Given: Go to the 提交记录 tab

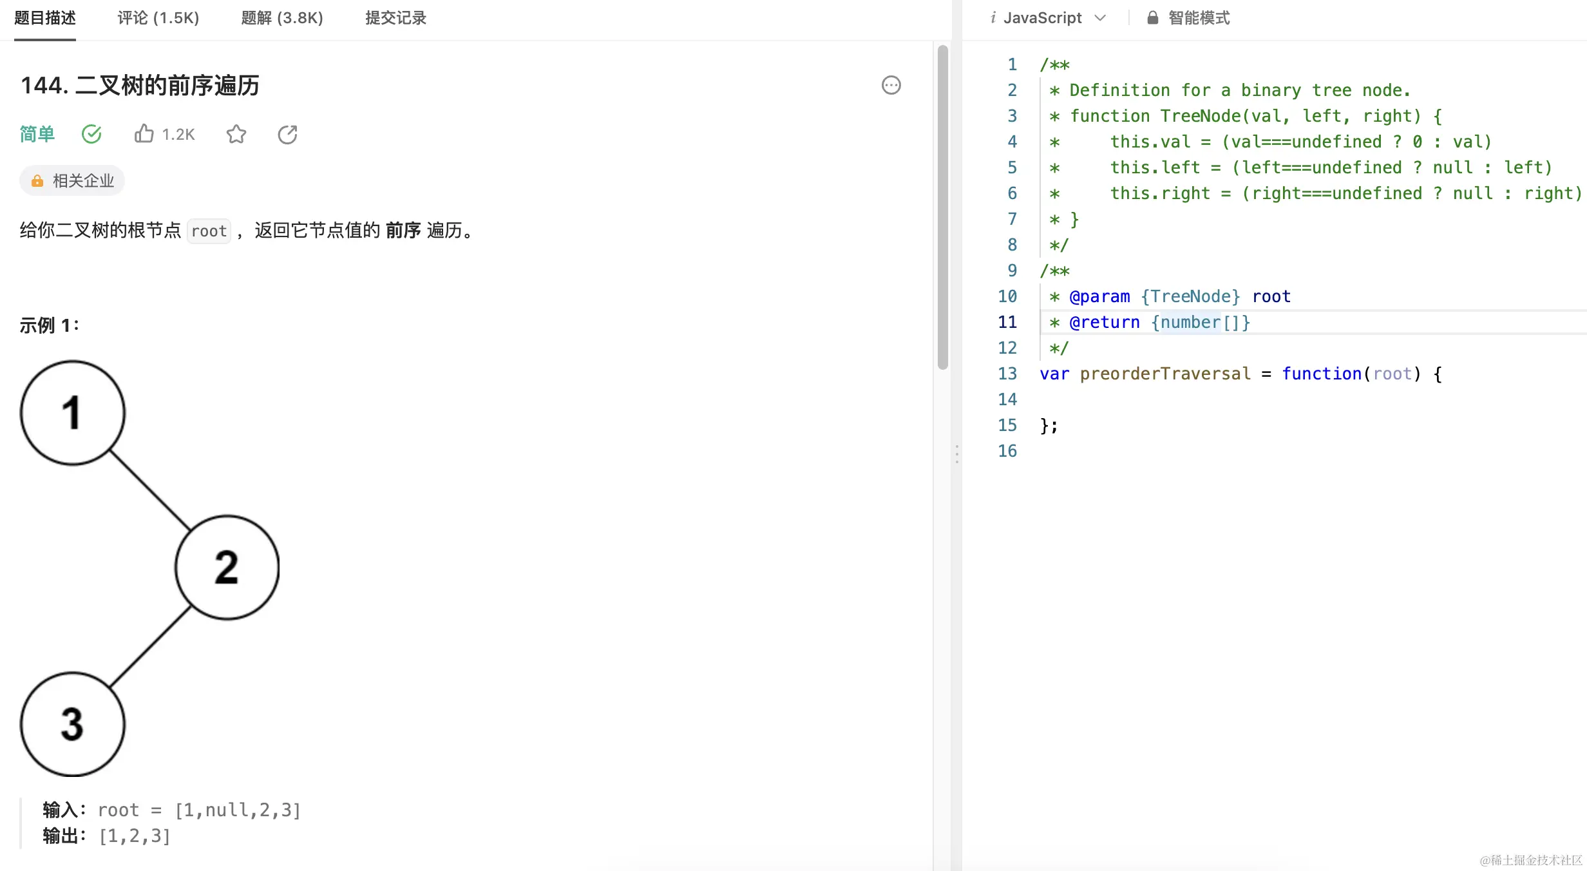Looking at the screenshot, I should [395, 18].
